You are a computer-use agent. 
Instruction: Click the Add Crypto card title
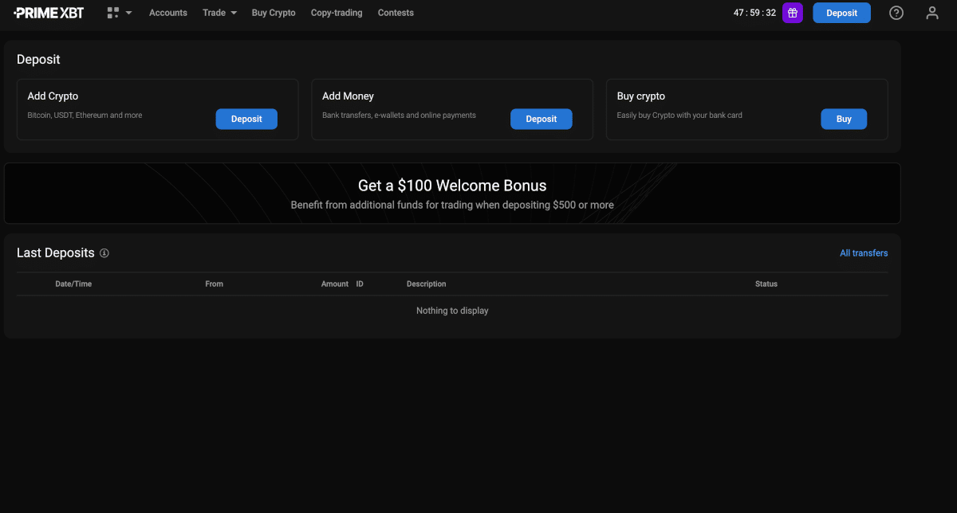point(53,96)
